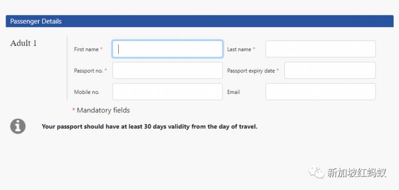Viewport: 399px width, 190px height.
Task: Select the Mobile no. input box
Action: pyautogui.click(x=168, y=92)
